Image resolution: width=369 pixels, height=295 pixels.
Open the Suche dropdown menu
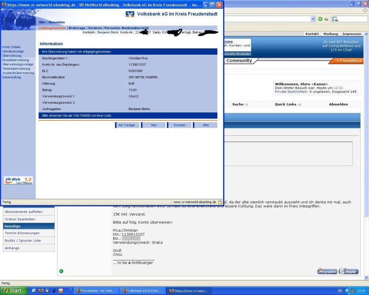tap(240, 104)
